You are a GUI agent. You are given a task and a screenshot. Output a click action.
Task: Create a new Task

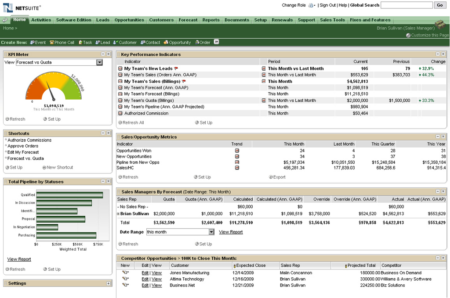click(80, 42)
